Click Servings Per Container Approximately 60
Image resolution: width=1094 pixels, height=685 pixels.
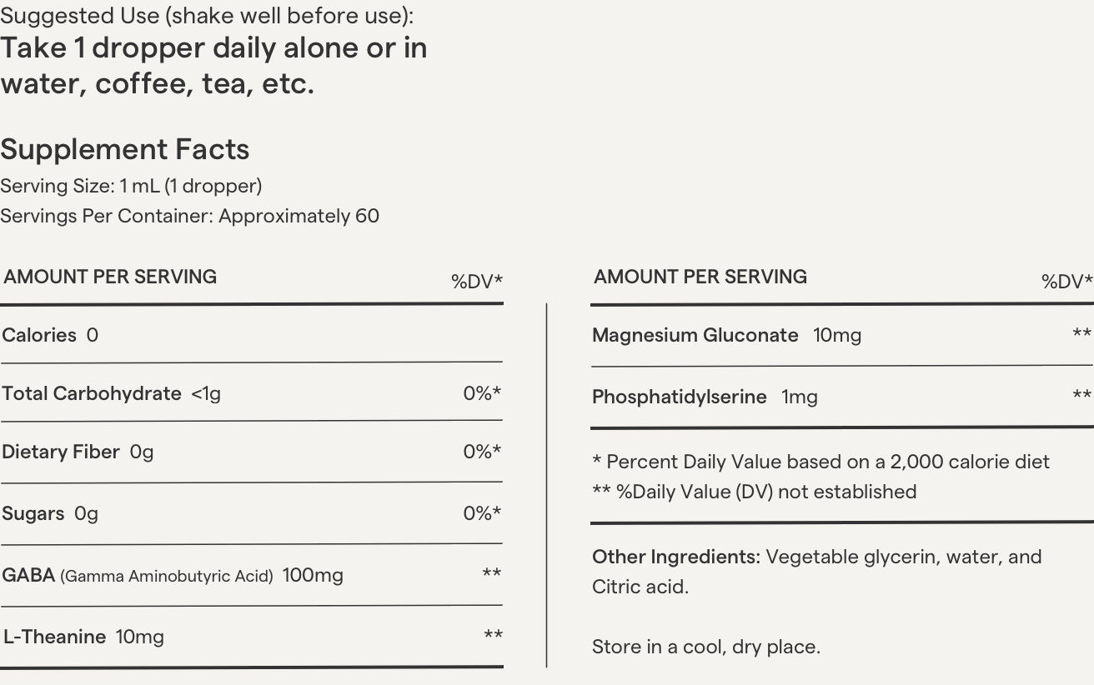(x=189, y=216)
